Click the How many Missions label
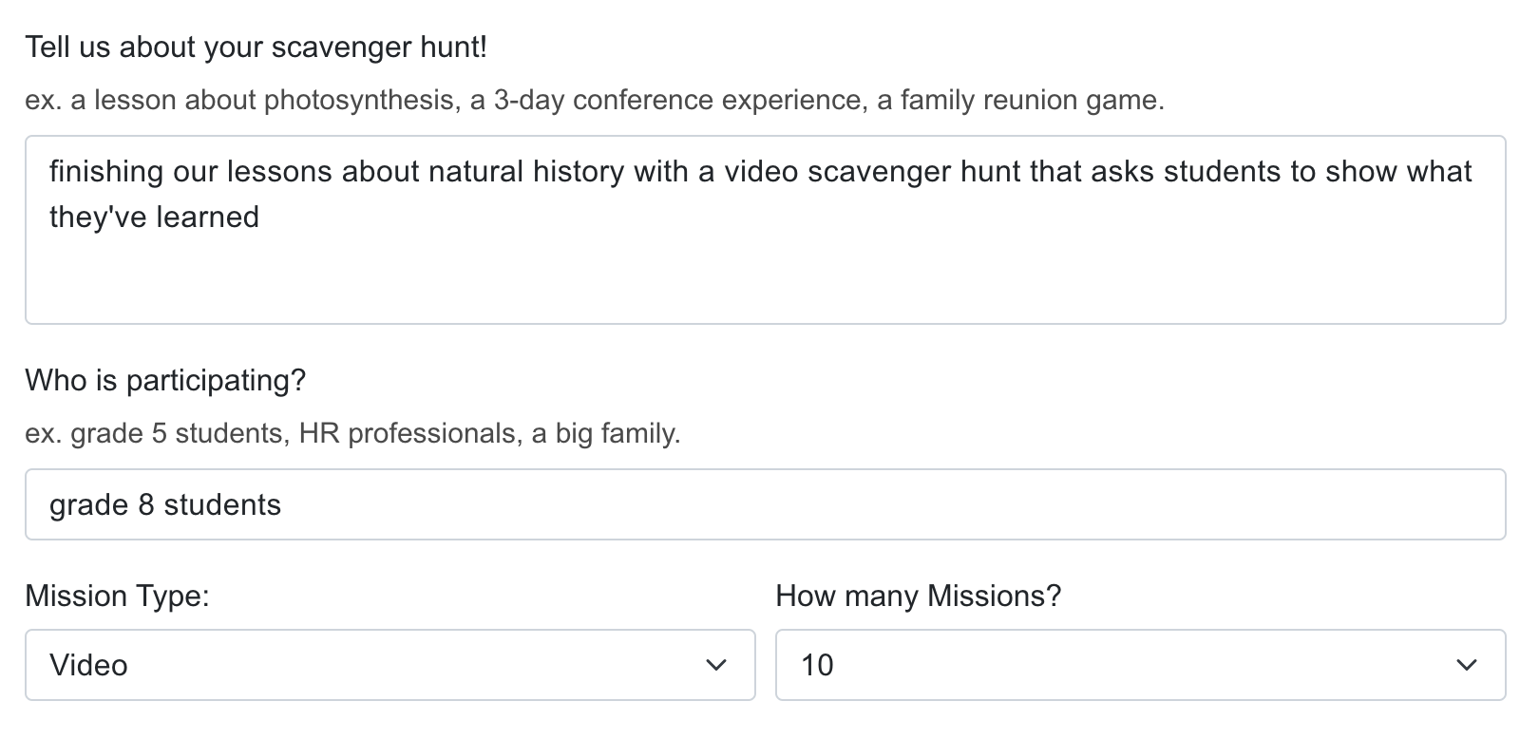 [919, 597]
